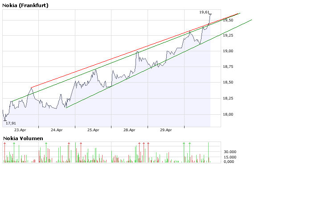Click the 28.Apr date label

(x=129, y=130)
